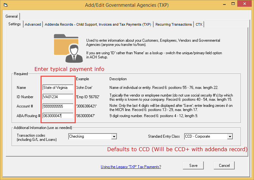Click the window icon in title bar
The image size is (254, 180).
(5, 5)
